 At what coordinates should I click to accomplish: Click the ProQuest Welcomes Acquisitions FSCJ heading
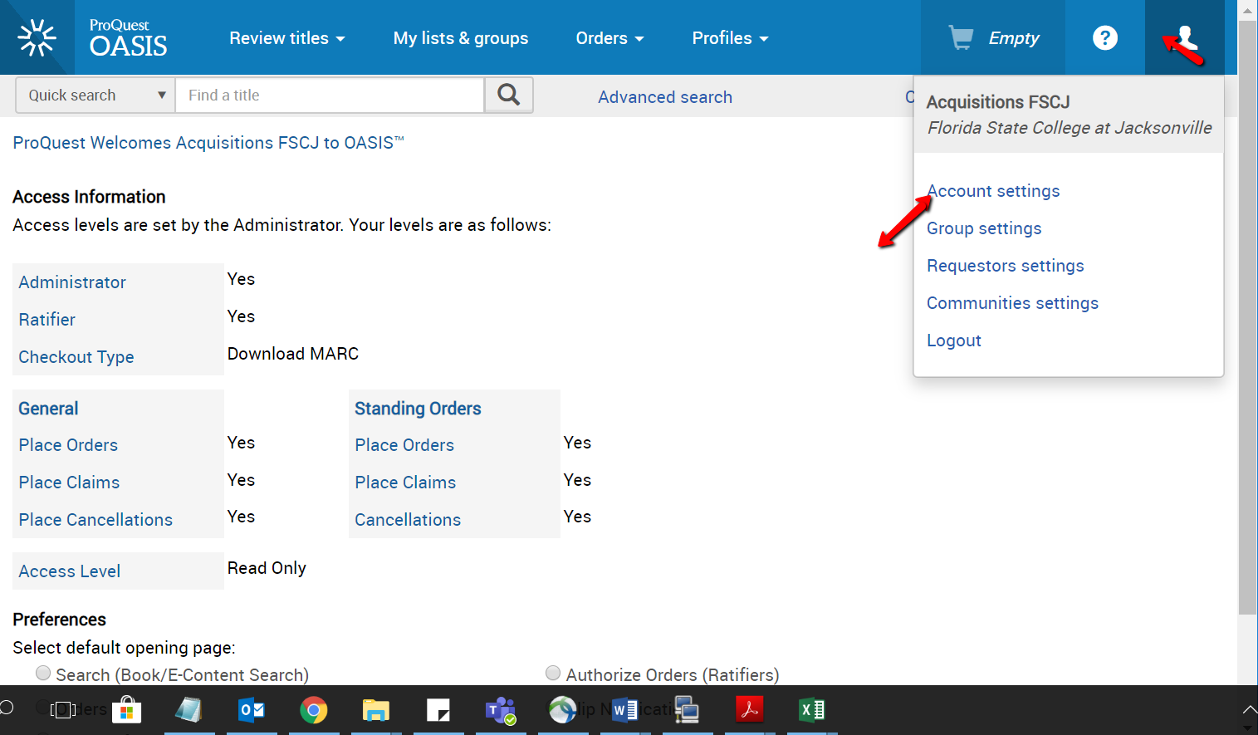[x=208, y=143]
